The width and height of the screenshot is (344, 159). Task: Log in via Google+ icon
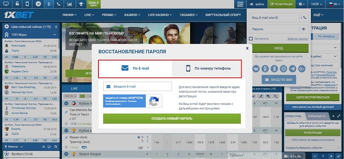pyautogui.click(x=302, y=69)
